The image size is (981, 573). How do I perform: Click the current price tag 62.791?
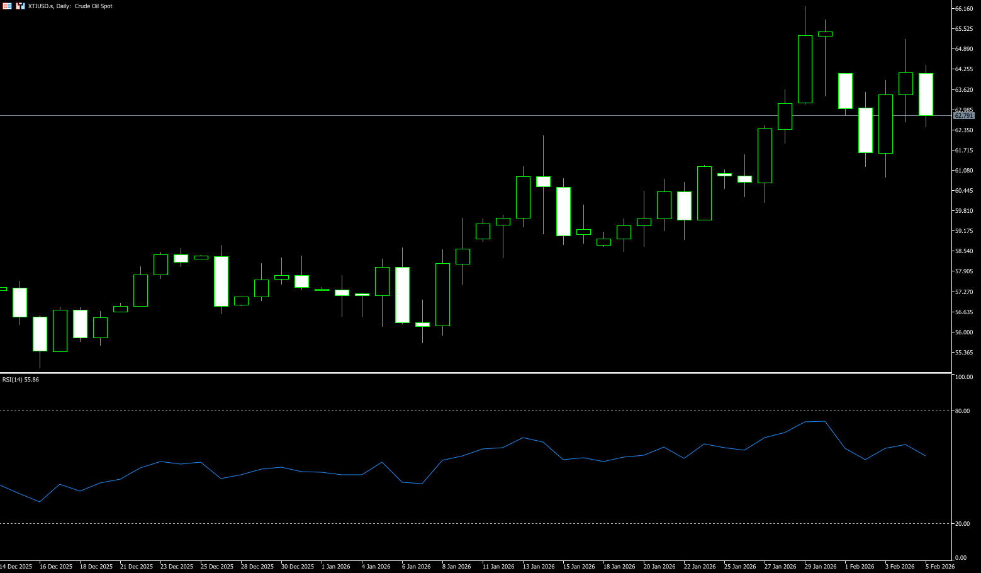pos(963,116)
